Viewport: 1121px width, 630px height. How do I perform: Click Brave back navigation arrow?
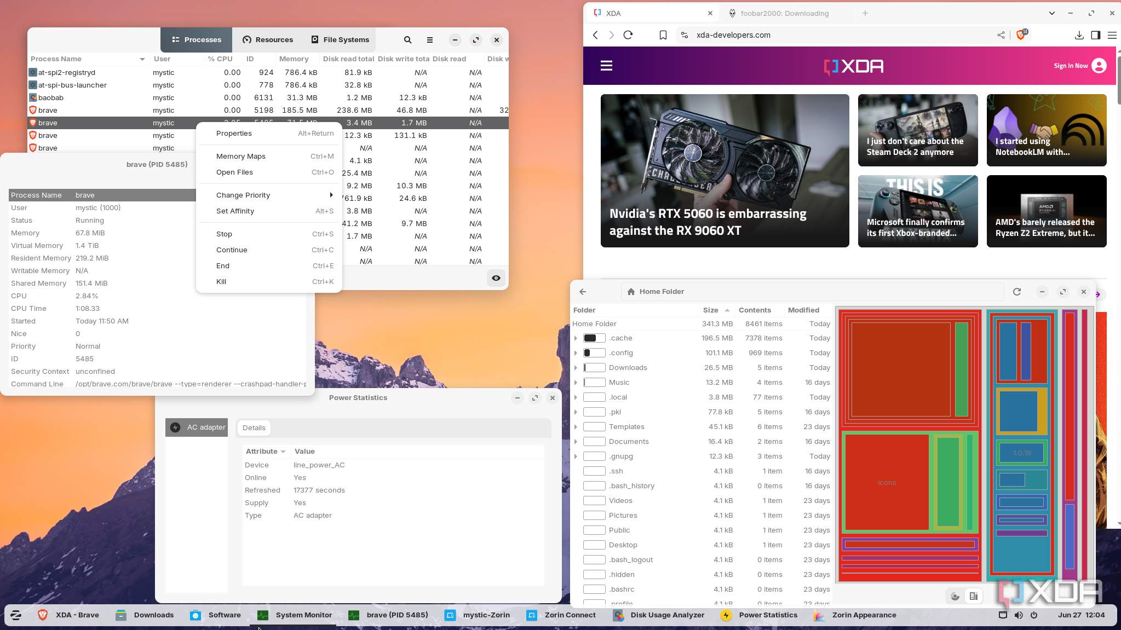(x=595, y=35)
